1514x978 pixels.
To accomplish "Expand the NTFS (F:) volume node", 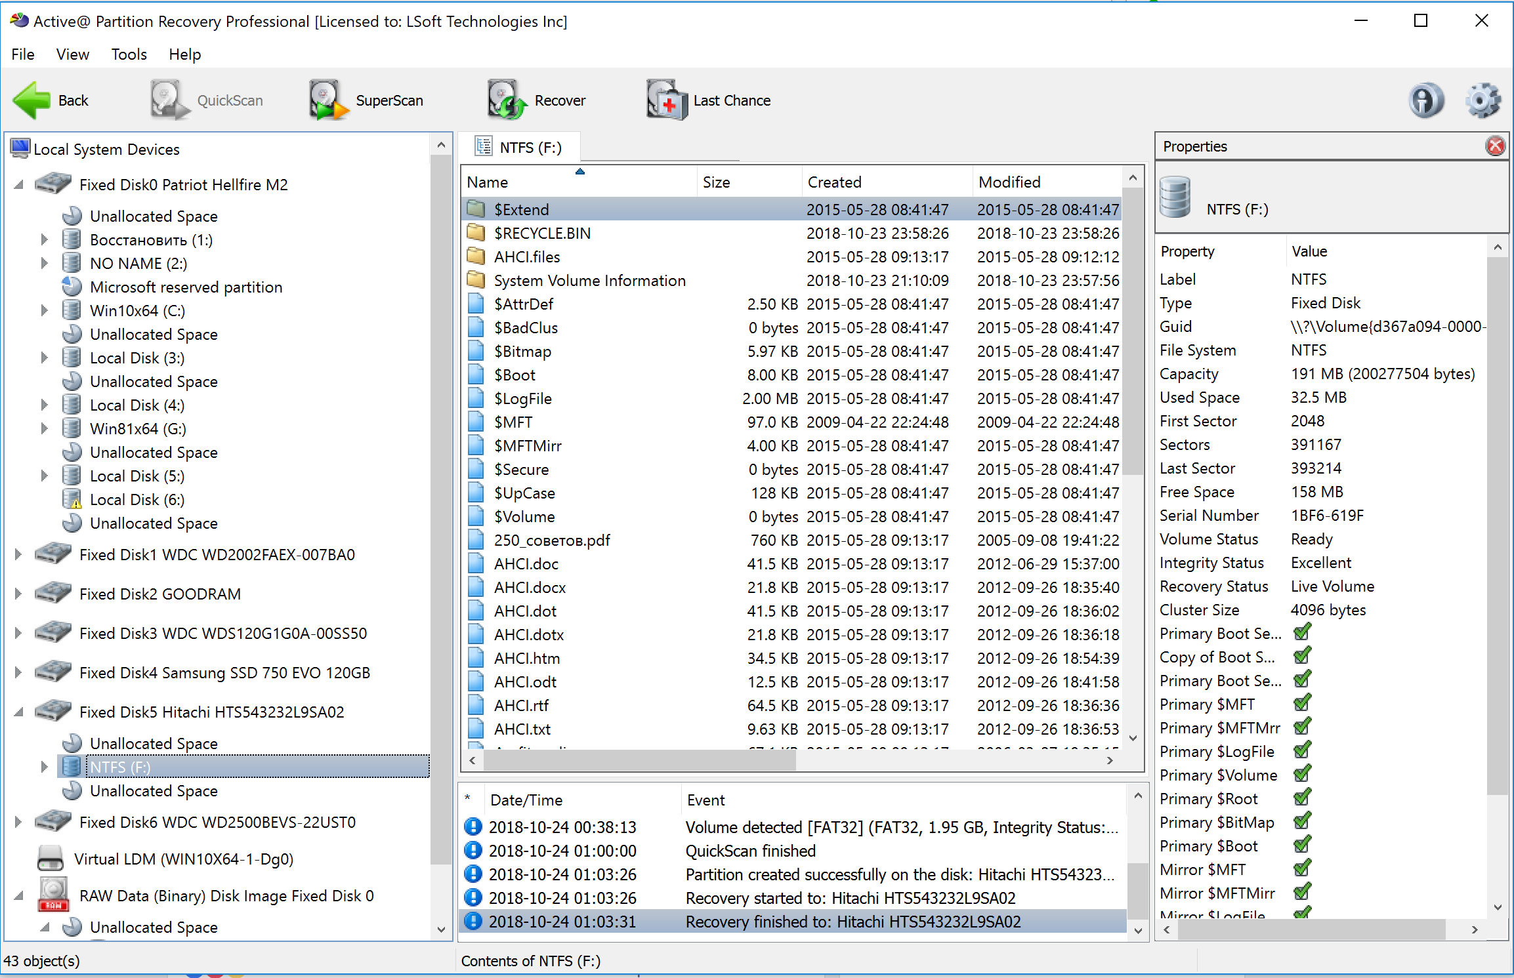I will [x=44, y=767].
